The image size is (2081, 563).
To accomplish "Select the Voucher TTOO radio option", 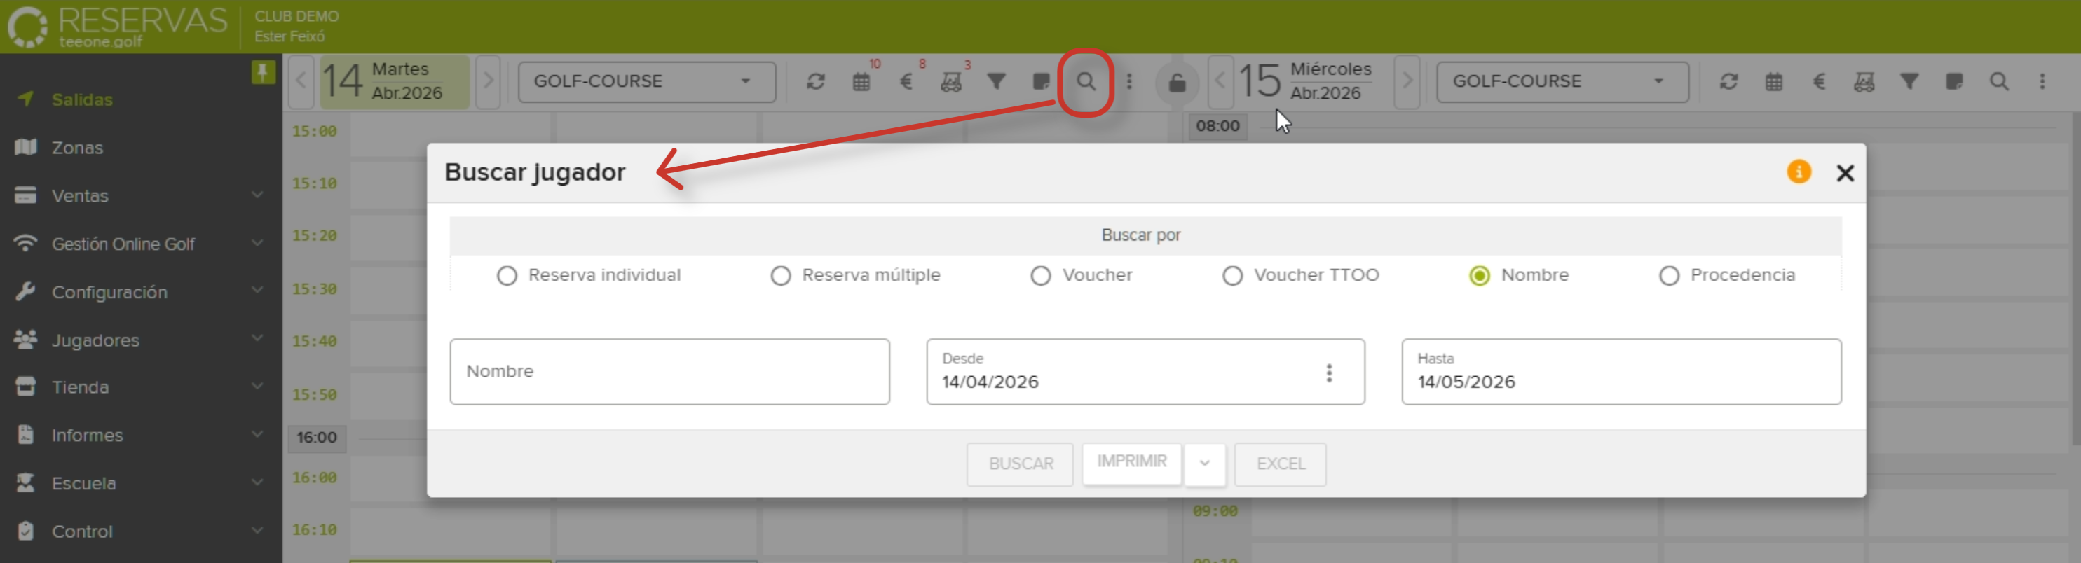I will point(1232,276).
